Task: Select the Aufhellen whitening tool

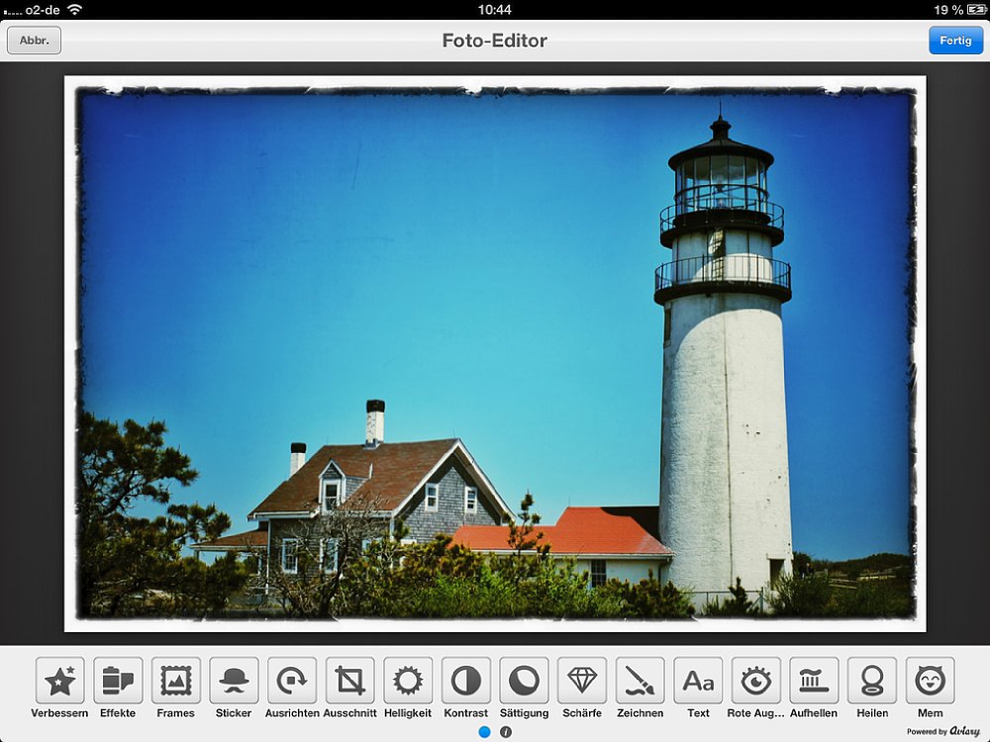Action: (814, 681)
